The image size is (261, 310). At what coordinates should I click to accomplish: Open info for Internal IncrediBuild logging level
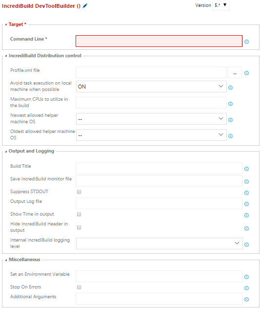point(246,244)
